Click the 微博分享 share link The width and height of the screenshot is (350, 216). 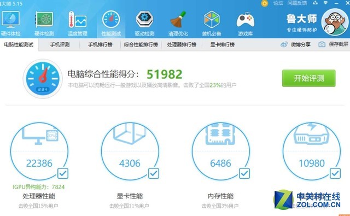tap(295, 44)
